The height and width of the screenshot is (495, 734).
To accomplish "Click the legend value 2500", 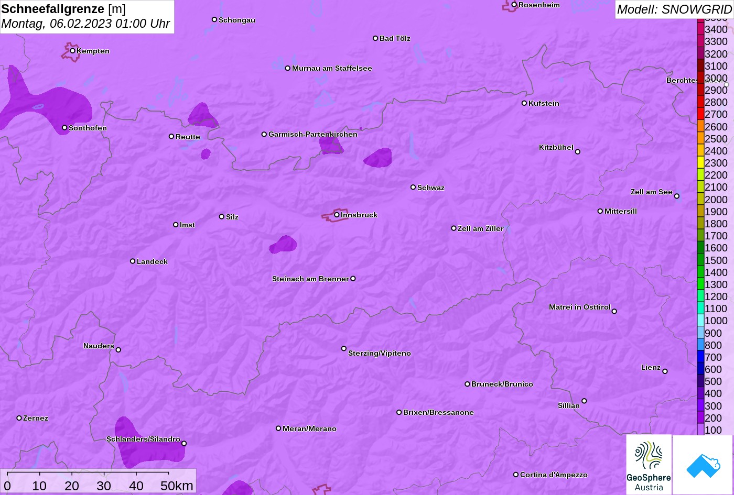I will [x=716, y=139].
